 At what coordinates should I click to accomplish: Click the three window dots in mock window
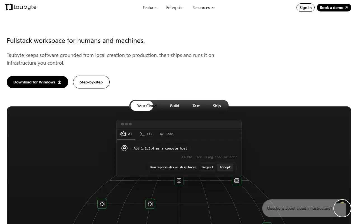[x=126, y=124]
